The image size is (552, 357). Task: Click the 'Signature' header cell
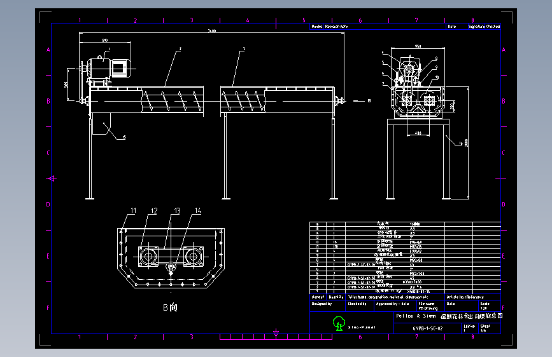pyautogui.click(x=476, y=26)
